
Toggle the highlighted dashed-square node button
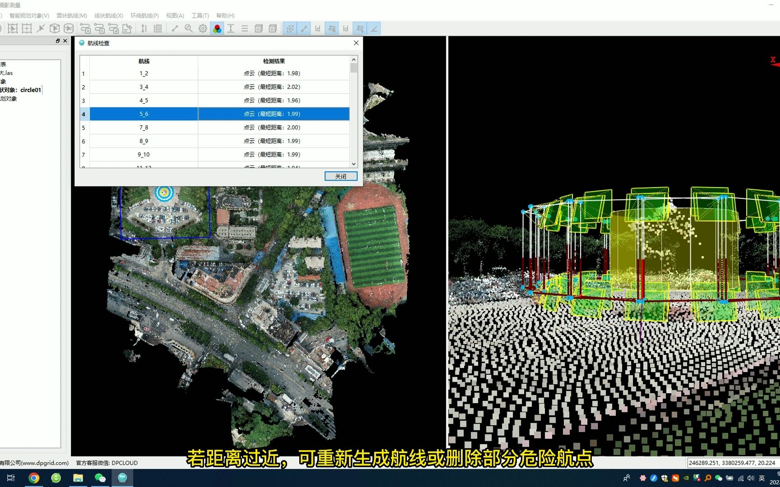point(290,28)
